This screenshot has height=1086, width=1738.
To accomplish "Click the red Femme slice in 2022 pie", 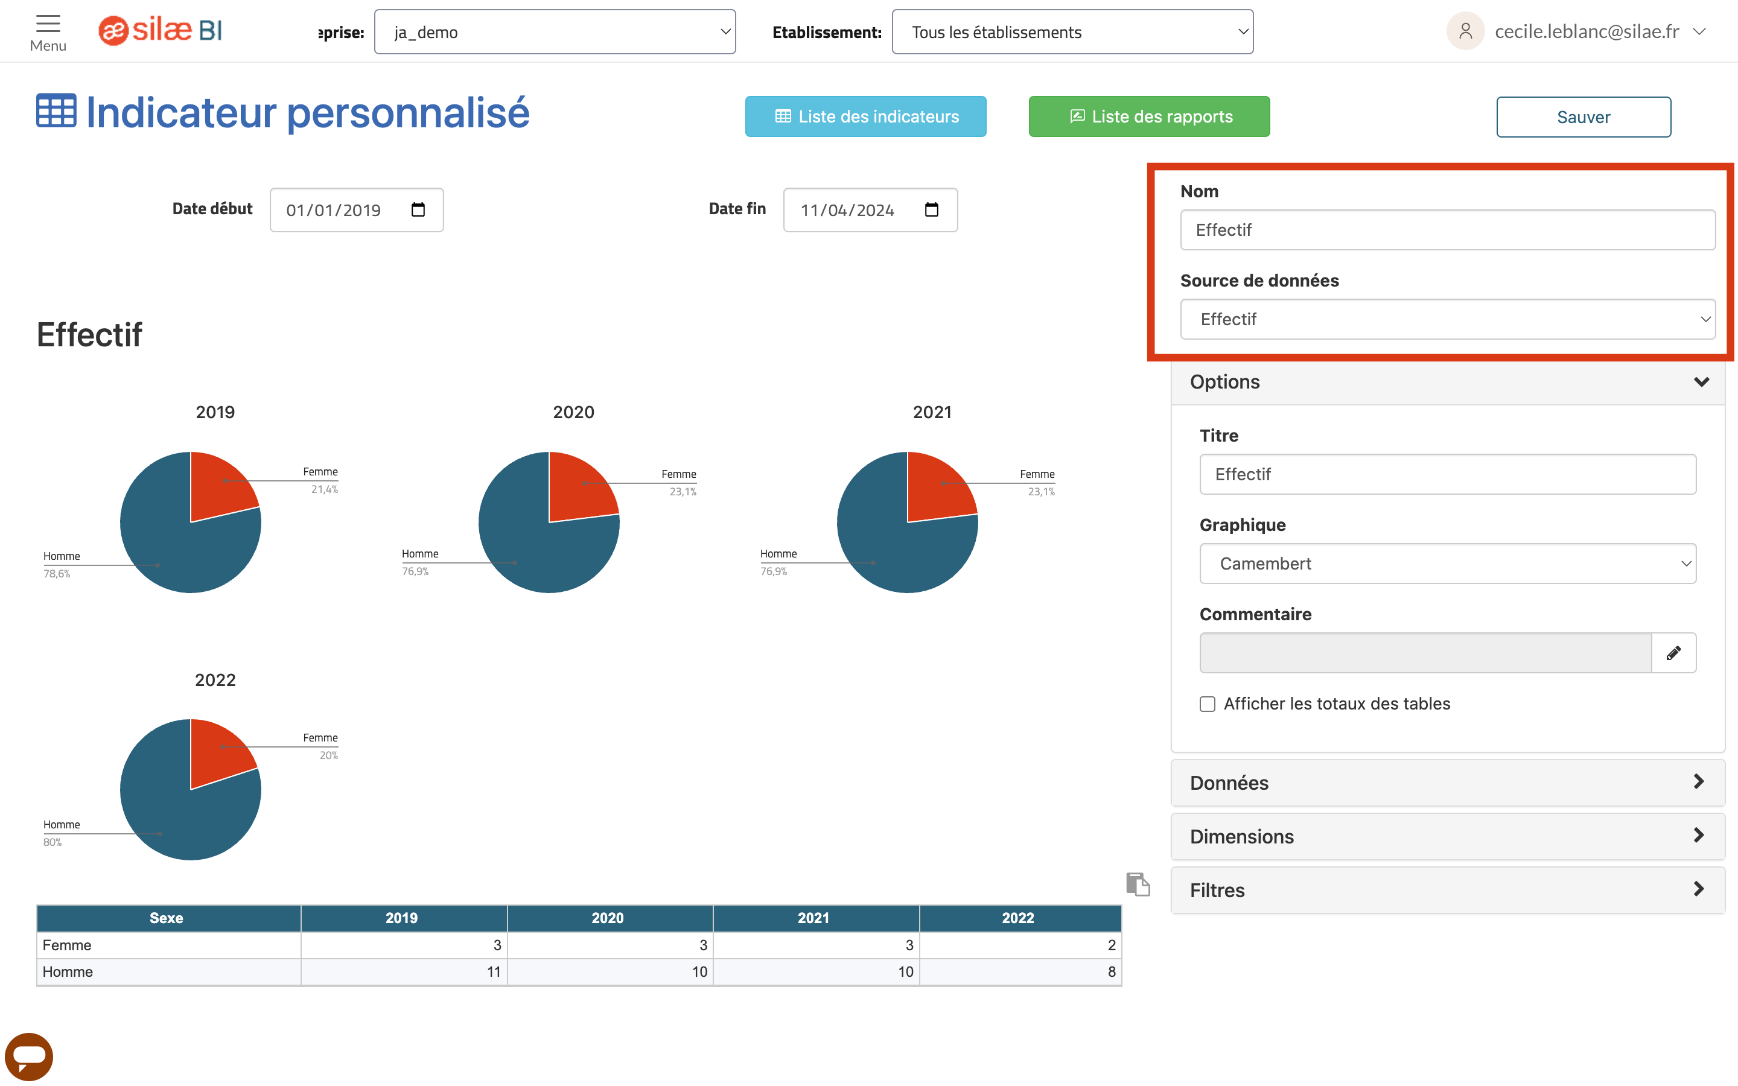I will 220,753.
